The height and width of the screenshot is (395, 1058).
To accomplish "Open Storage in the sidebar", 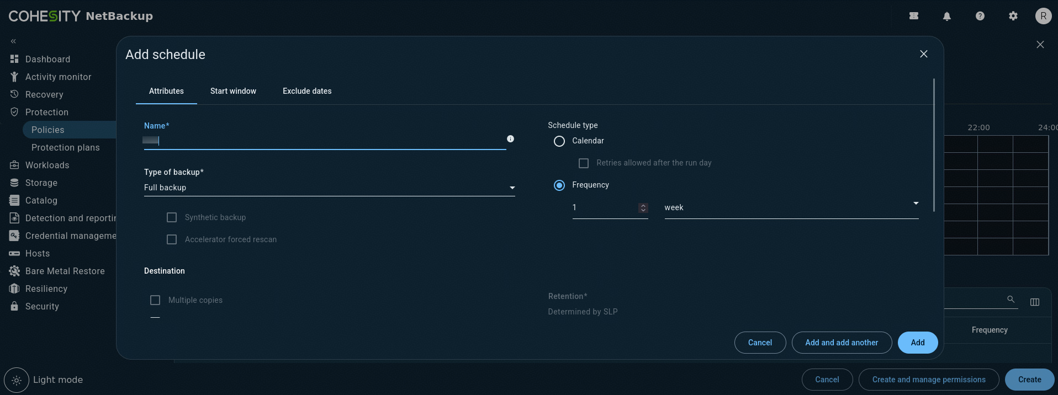I will tap(41, 183).
